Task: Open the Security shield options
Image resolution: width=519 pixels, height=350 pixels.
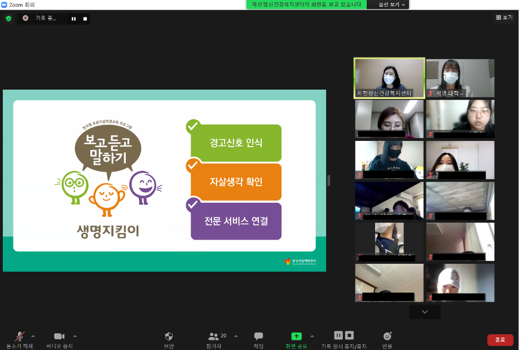Action: (x=169, y=336)
